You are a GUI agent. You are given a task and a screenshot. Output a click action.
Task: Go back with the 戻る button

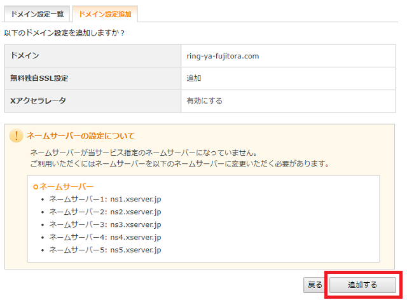315,285
